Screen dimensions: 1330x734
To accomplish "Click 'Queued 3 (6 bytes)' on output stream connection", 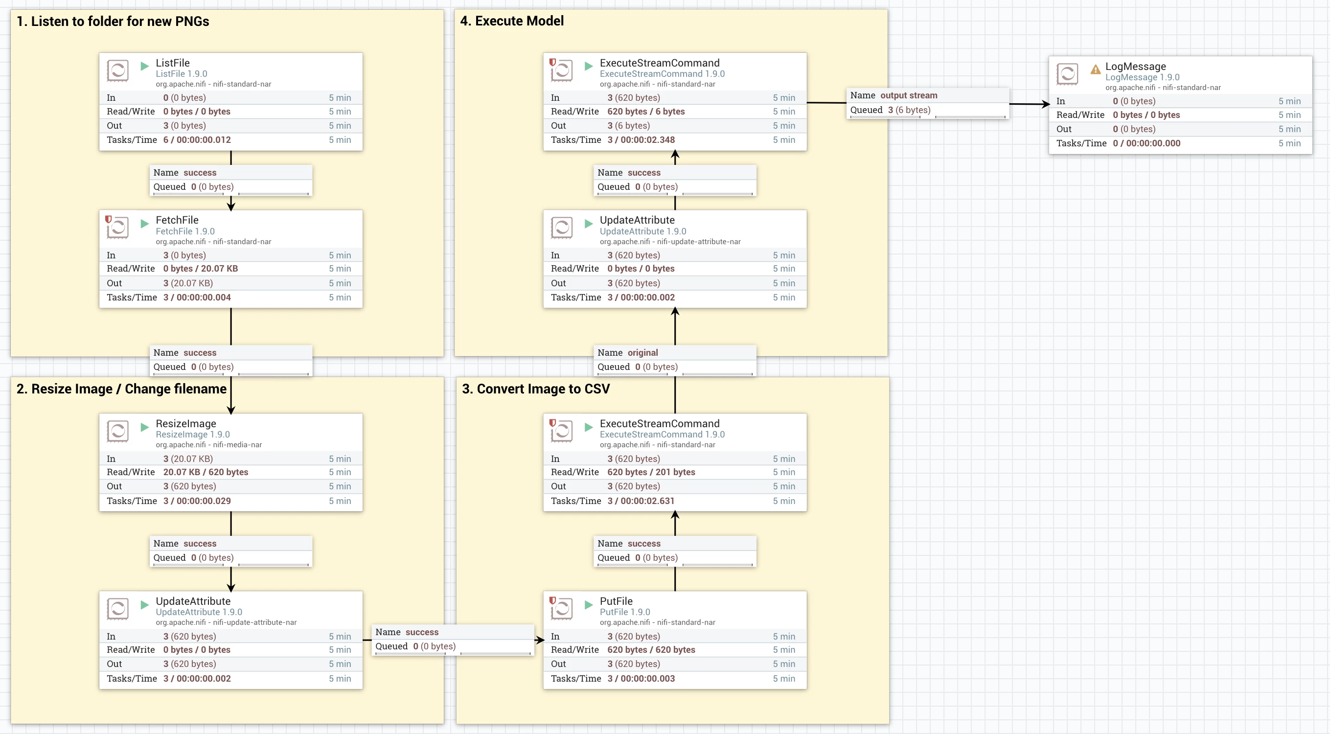I will [890, 110].
